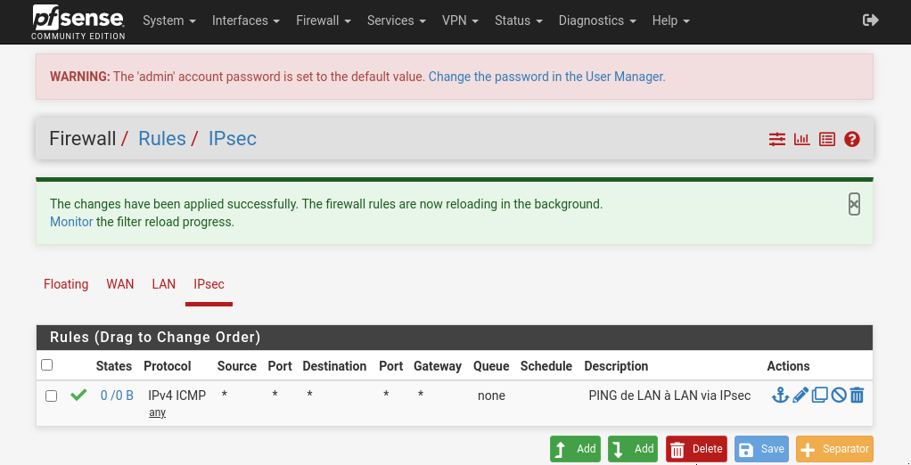Viewport: 911px width, 465px height.
Task: Expand the VPN dropdown menu
Action: click(460, 20)
